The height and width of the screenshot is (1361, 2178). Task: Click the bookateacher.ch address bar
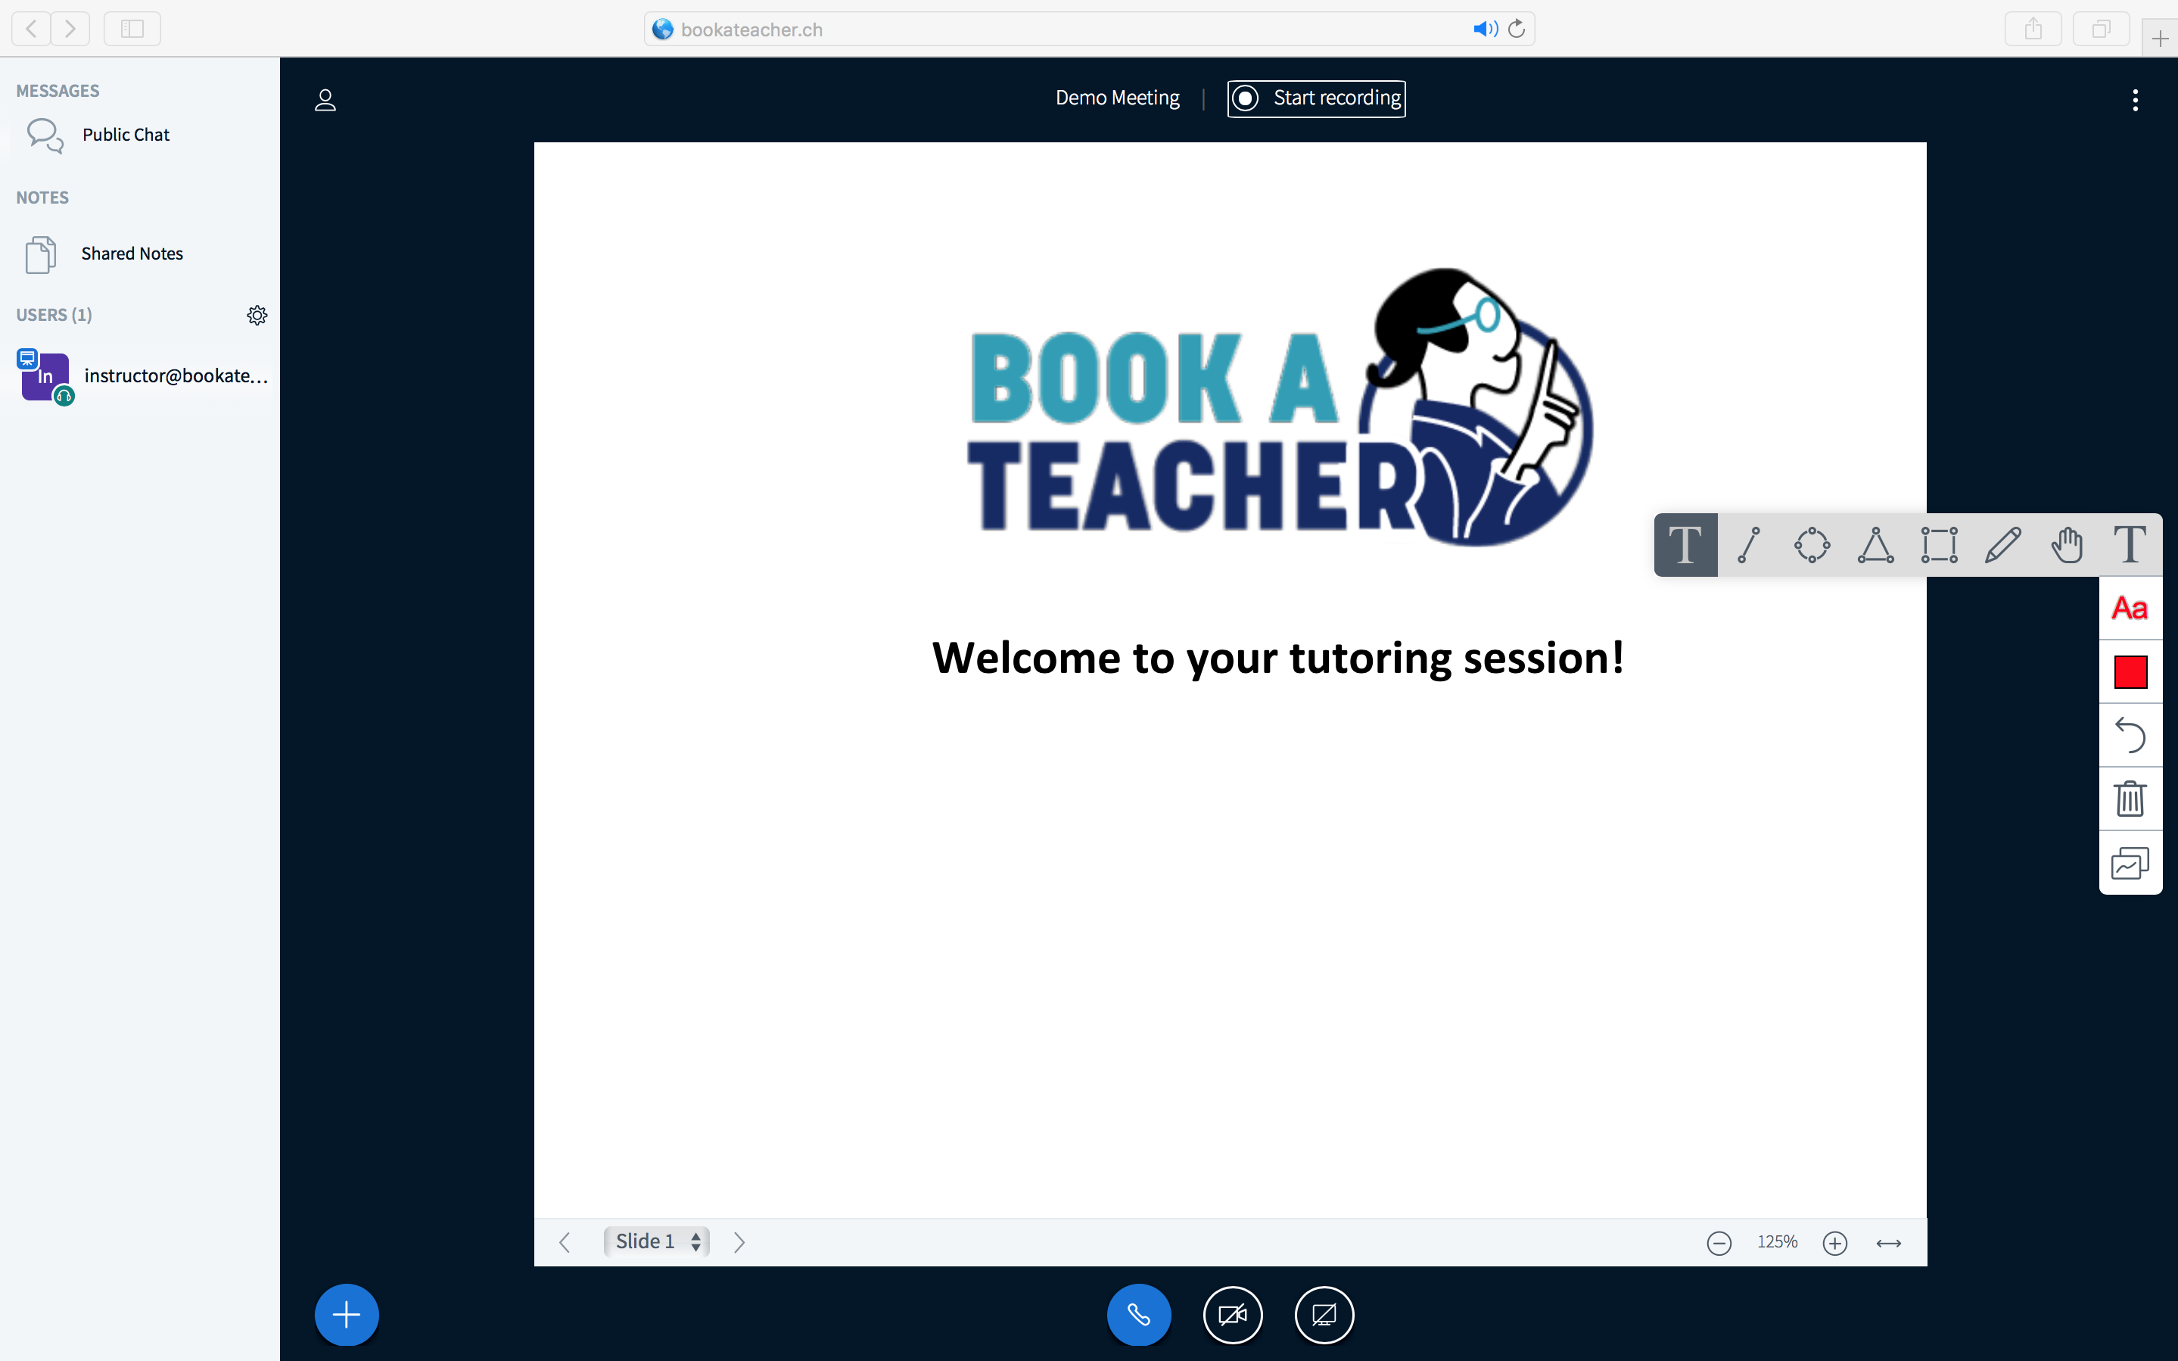tap(1088, 29)
